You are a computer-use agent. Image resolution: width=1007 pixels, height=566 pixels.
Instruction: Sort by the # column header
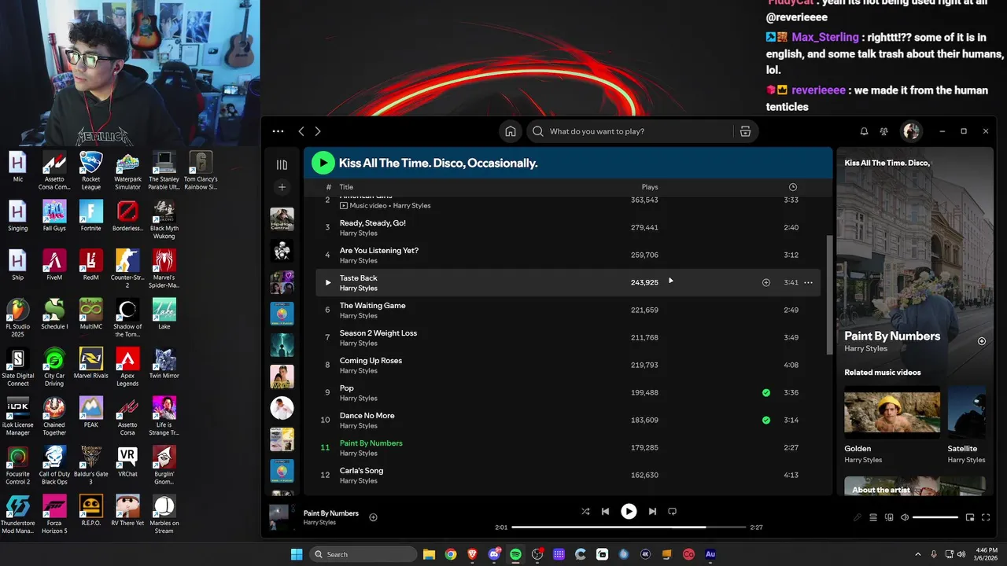tap(329, 187)
